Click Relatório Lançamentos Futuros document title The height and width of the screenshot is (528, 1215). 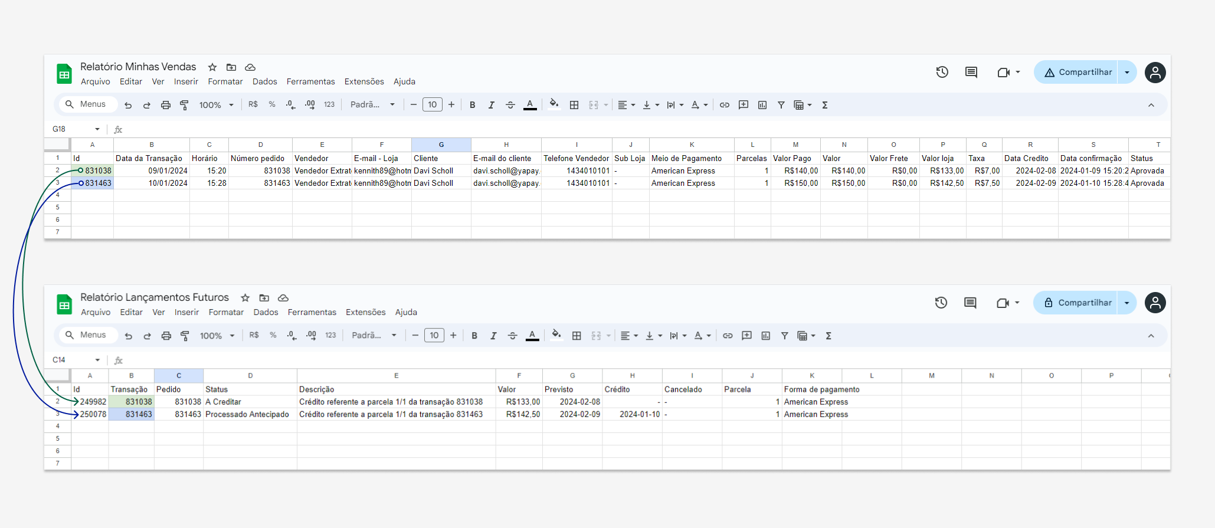tap(155, 297)
